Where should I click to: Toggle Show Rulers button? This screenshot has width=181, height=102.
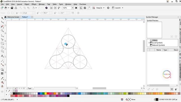[x=81, y=8]
